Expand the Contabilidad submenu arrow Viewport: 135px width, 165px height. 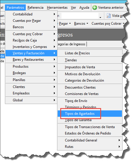click(54, 14)
